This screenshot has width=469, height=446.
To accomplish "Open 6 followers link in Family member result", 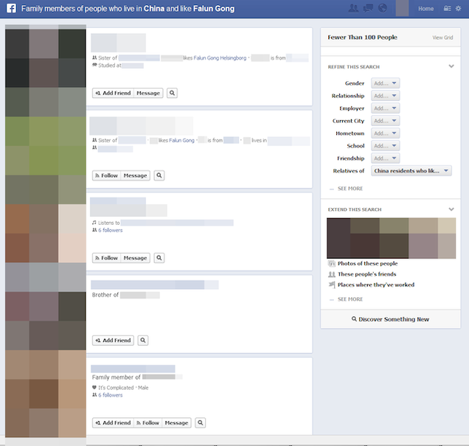I will pos(111,395).
